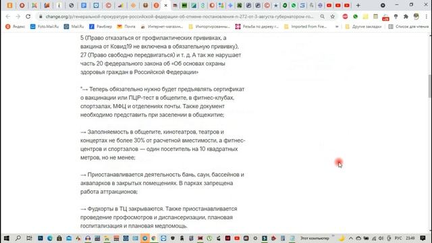Screen dimensions: 432x243
Task: Switch the РУС input language
Action: click(398, 238)
